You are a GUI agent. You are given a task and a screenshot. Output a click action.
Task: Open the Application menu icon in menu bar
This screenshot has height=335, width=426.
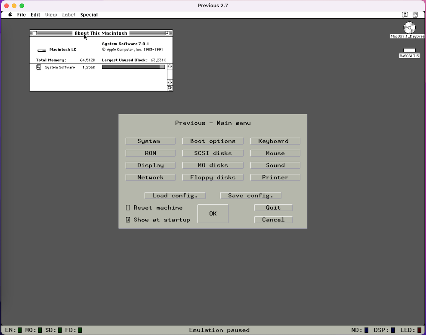point(415,15)
